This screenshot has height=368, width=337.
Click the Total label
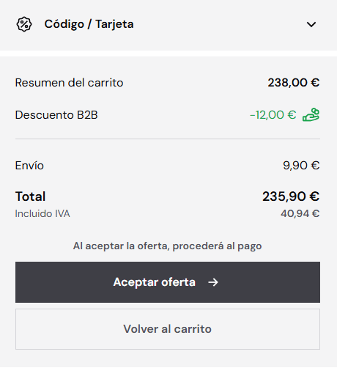click(x=30, y=196)
